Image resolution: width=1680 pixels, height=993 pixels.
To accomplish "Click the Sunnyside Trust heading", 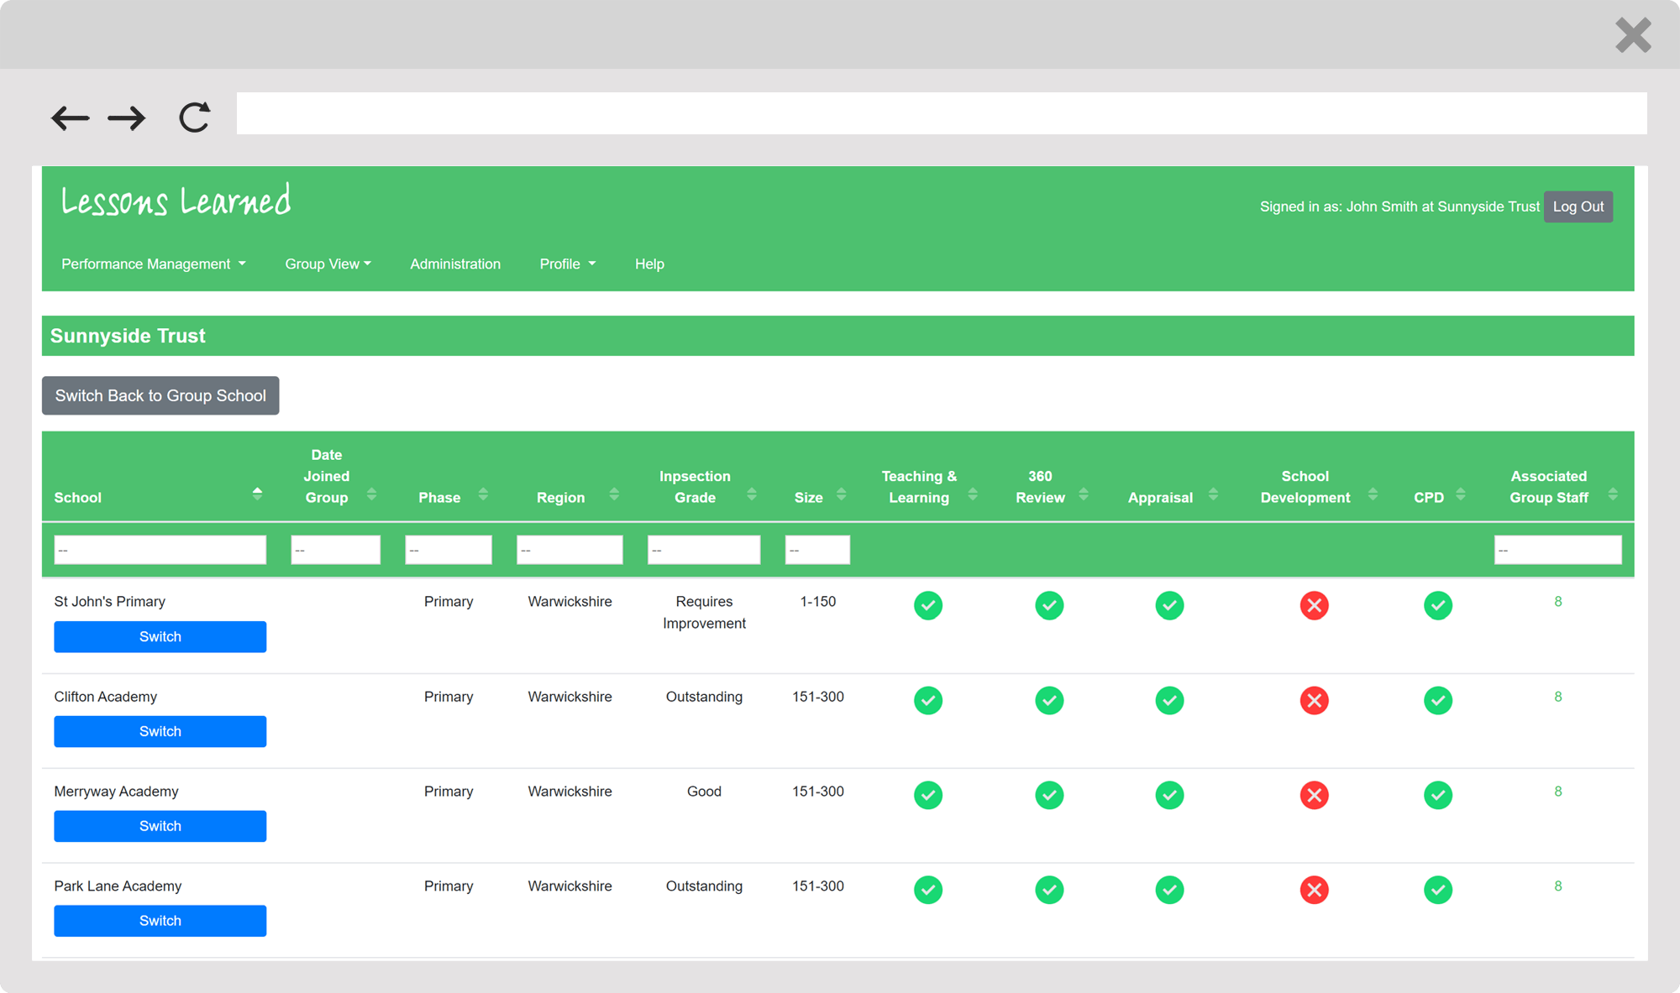I will (x=128, y=336).
